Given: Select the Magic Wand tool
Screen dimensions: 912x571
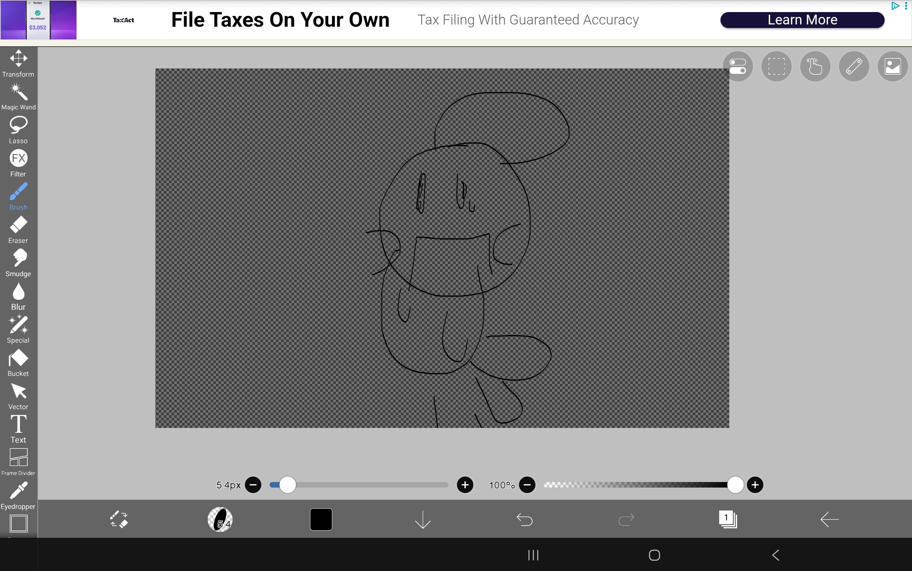Looking at the screenshot, I should 18,97.
